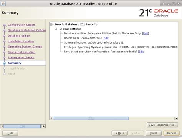Open Operating System Groups step

[25, 47]
